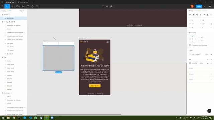214x120 pixels.
Task: Click the gray rectangle on the canvas
Action: coord(59,58)
